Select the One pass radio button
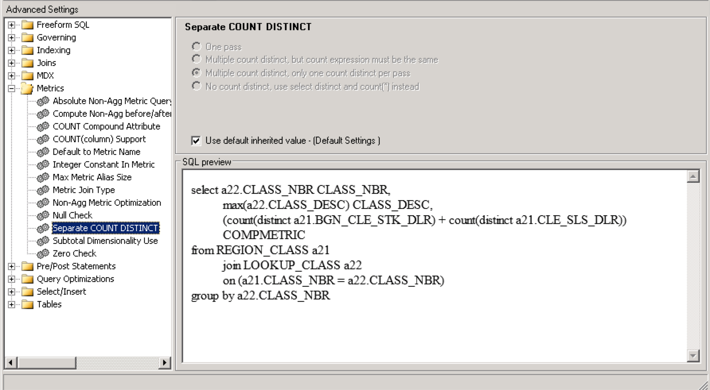The image size is (710, 390). coord(196,47)
